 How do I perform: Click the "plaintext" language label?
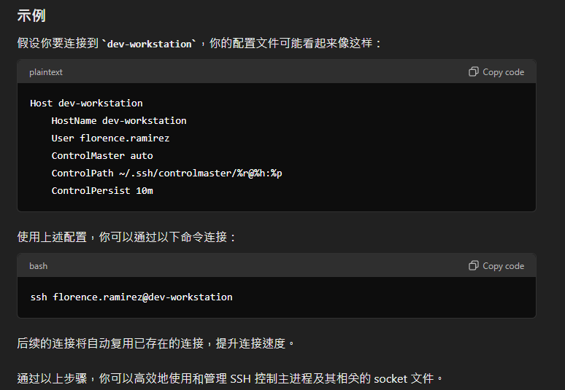point(46,72)
